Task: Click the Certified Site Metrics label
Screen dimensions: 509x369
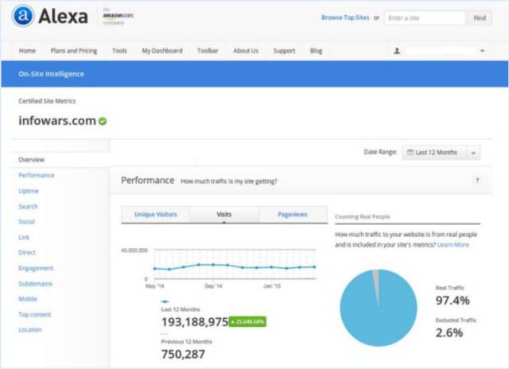Action: [47, 101]
